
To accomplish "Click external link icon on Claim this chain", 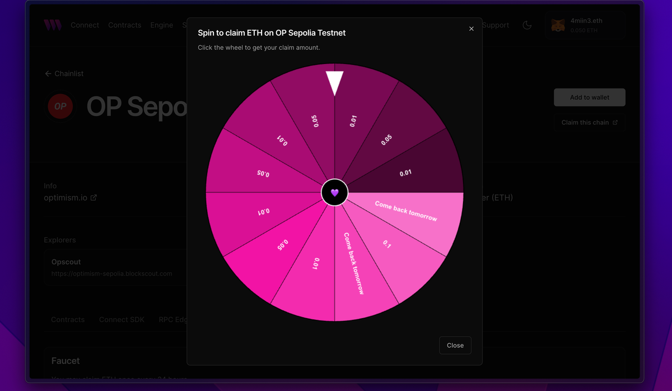I will 615,123.
